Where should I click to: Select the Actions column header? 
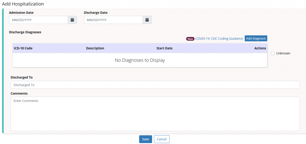(260, 48)
